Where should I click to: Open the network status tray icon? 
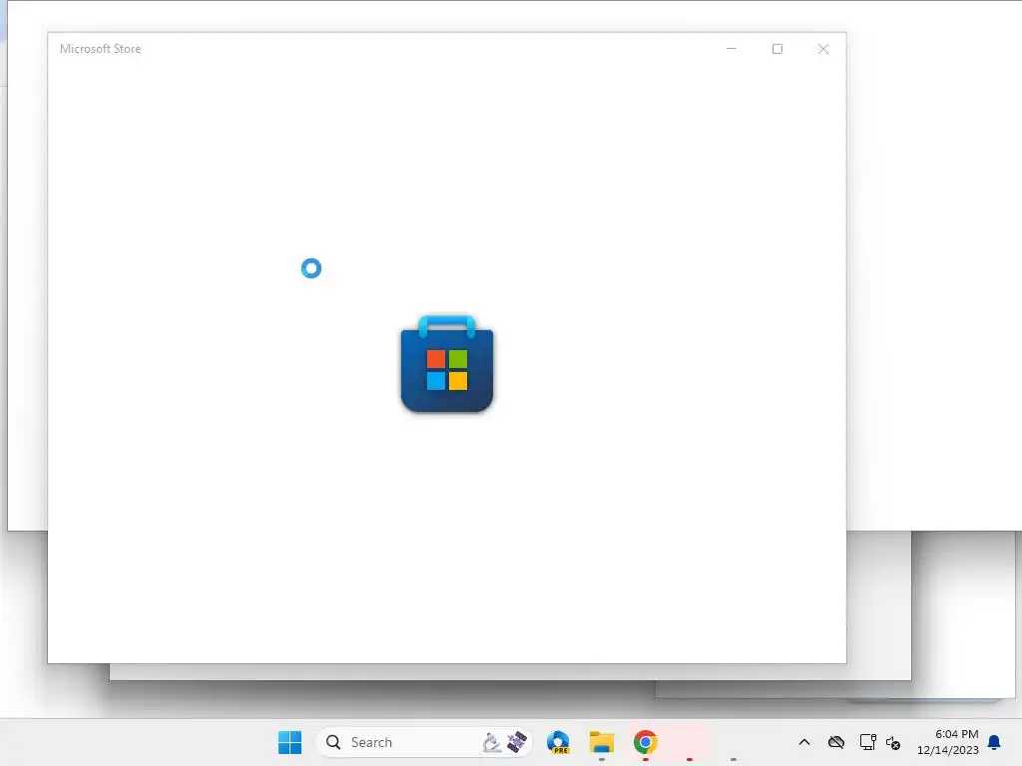(867, 742)
